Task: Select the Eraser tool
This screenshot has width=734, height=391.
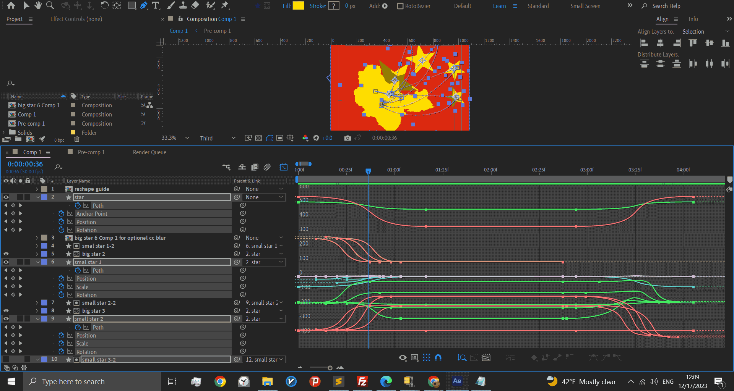Action: (x=195, y=5)
